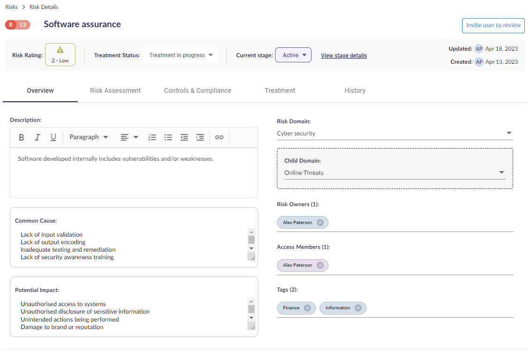The image size is (530, 352).
Task: Insert a link in description
Action: click(219, 137)
